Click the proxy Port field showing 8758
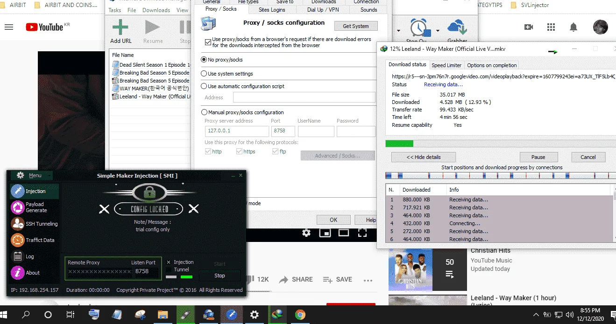This screenshot has height=324, width=616. coord(283,131)
